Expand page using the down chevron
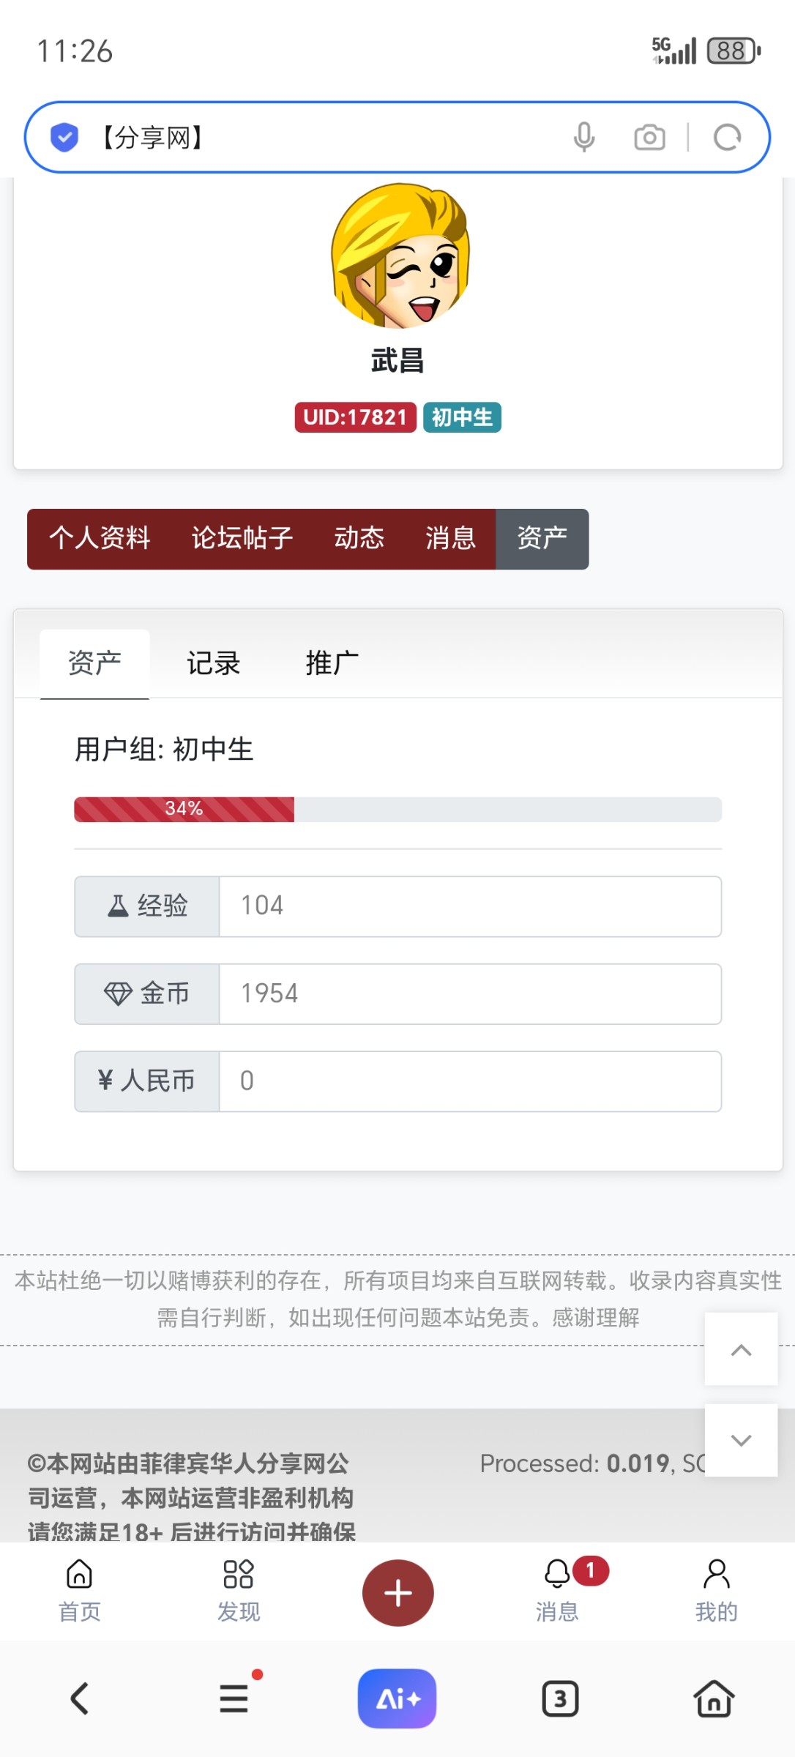 (x=741, y=1440)
